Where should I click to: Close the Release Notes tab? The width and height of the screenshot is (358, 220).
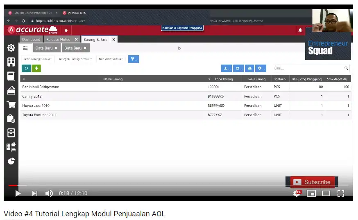pos(76,39)
